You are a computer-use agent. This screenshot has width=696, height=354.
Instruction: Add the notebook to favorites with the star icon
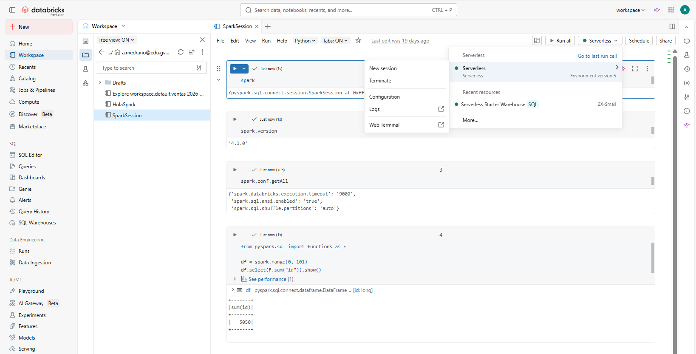pyautogui.click(x=358, y=40)
